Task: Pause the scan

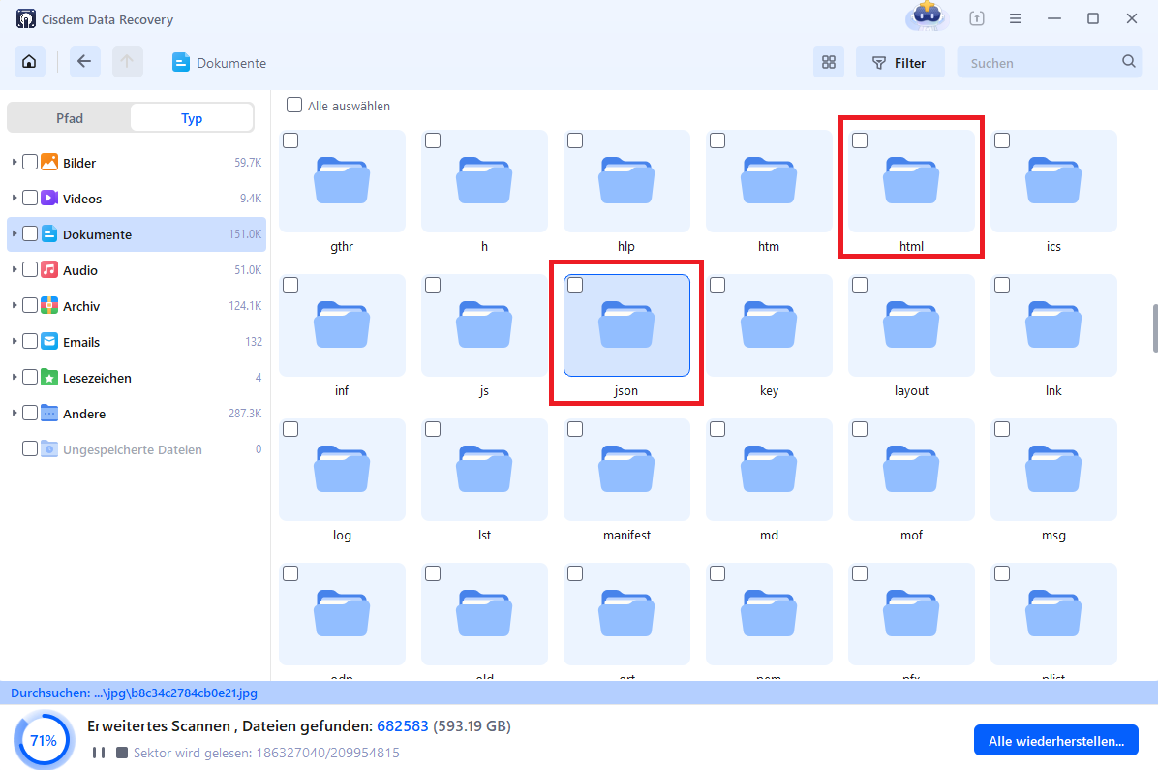Action: point(98,753)
